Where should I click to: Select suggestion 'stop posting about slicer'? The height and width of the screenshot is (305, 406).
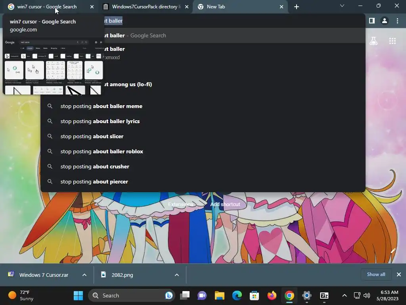pyautogui.click(x=203, y=136)
